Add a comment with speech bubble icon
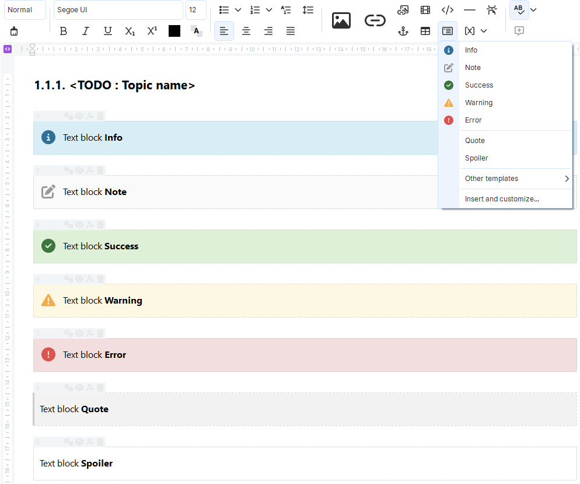 pyautogui.click(x=519, y=31)
